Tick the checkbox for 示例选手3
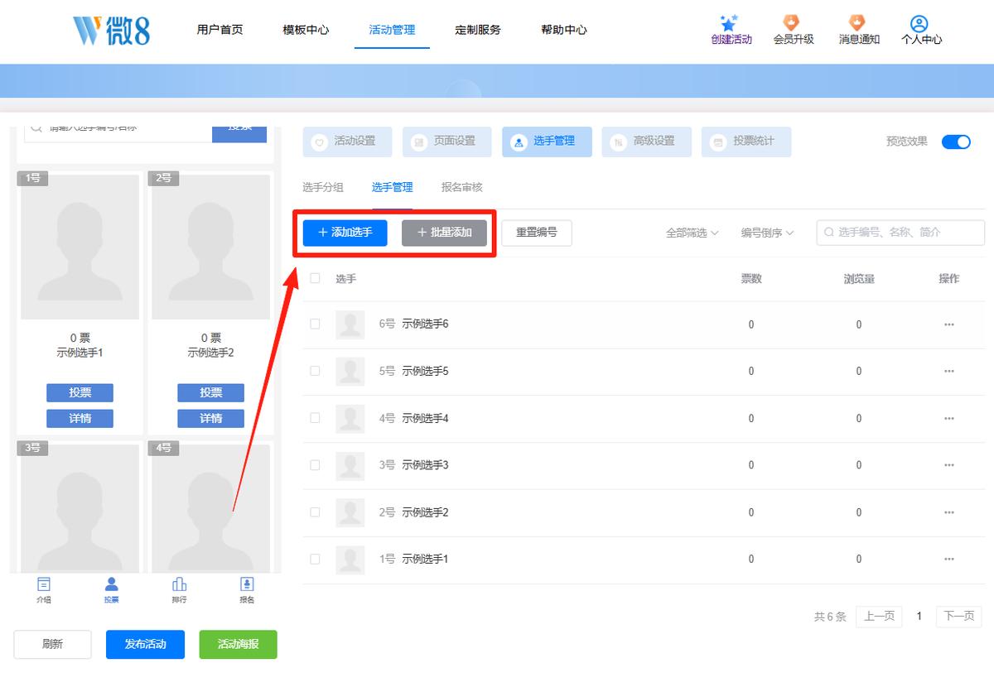This screenshot has height=687, width=994. pyautogui.click(x=315, y=465)
